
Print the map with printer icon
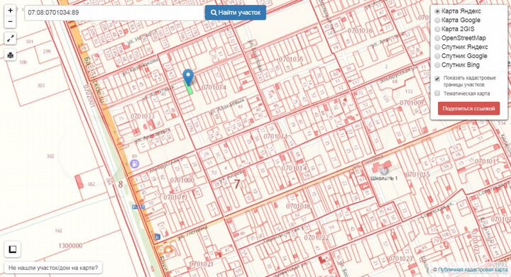(10, 55)
